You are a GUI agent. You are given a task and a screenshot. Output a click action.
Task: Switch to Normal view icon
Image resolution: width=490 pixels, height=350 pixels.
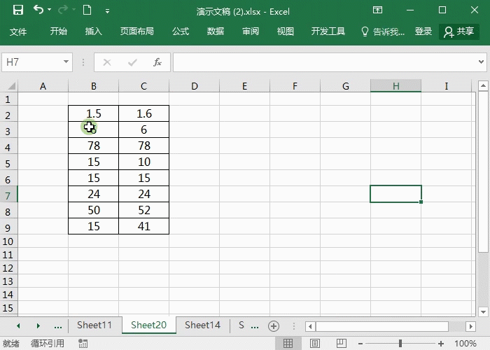(x=288, y=344)
